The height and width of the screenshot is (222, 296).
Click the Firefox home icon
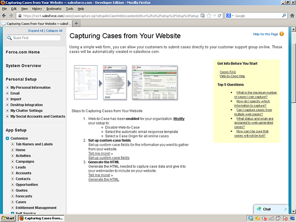point(292,16)
